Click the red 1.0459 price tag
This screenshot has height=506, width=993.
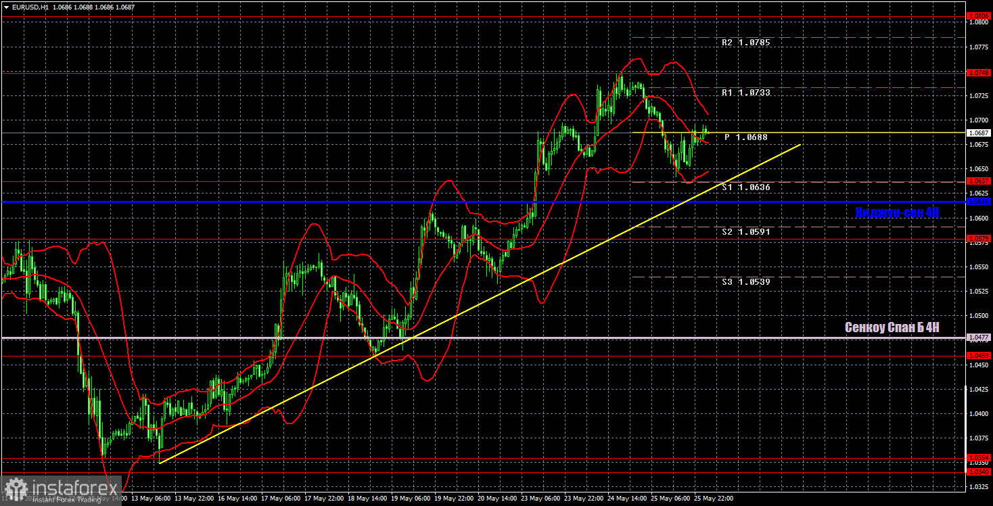979,355
